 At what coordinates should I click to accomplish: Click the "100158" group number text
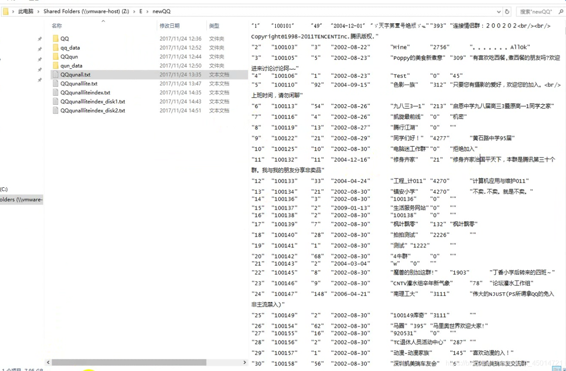point(284,364)
